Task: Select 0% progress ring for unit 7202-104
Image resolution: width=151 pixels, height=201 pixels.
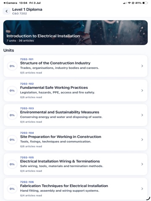Action: pos(12,140)
